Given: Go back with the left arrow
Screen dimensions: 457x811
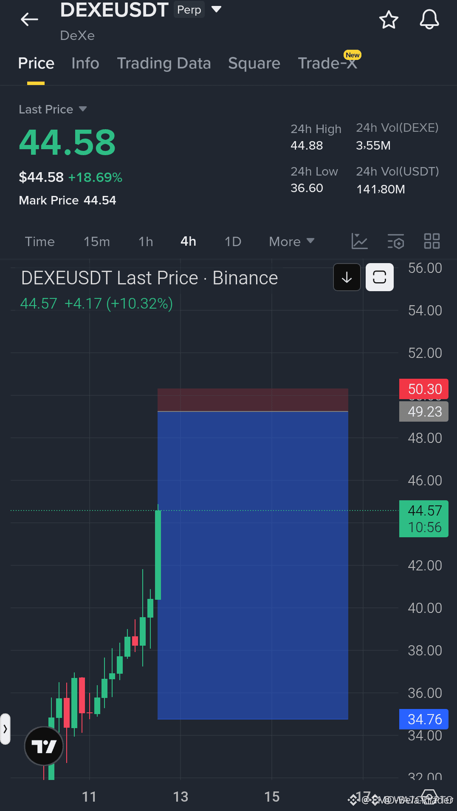Looking at the screenshot, I should point(29,19).
